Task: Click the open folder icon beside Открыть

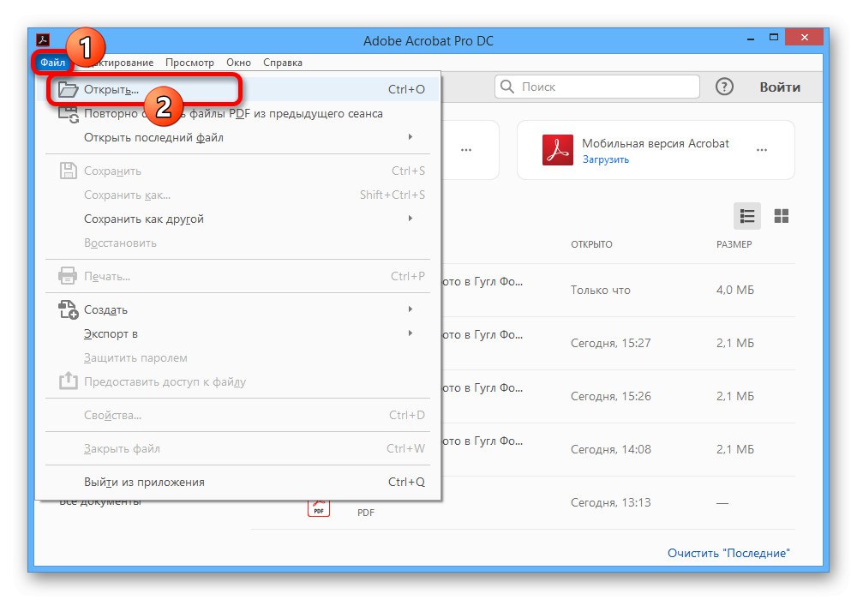Action: 69,89
